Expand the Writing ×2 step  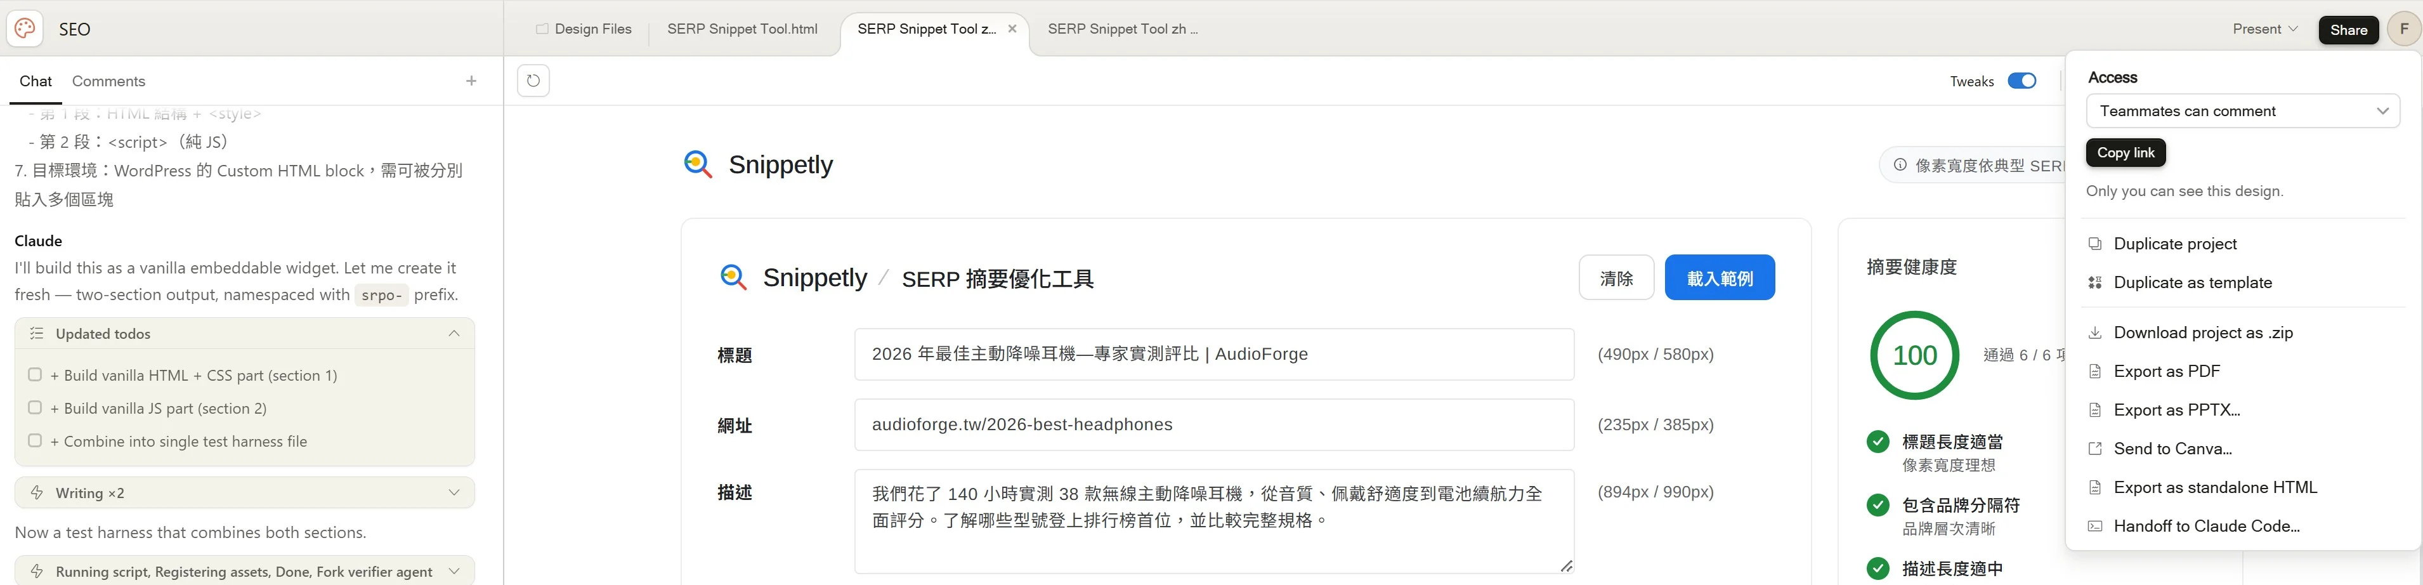(x=454, y=493)
